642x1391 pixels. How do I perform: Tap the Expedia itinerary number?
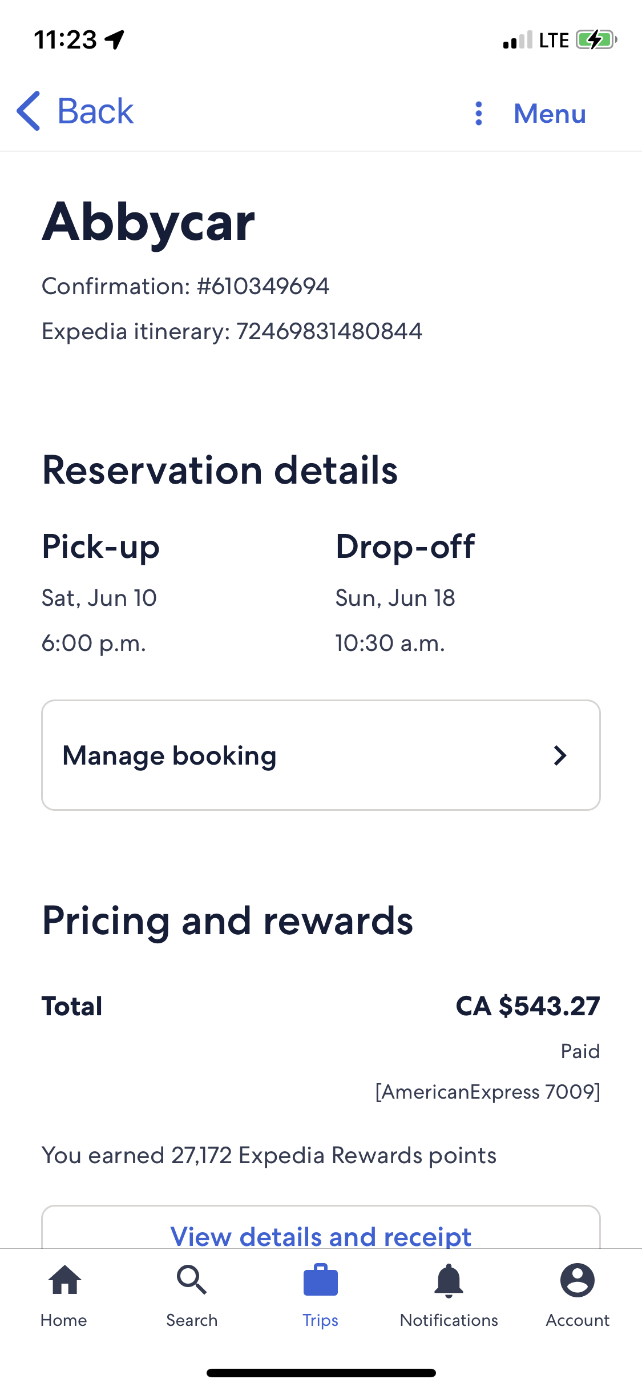pyautogui.click(x=329, y=331)
